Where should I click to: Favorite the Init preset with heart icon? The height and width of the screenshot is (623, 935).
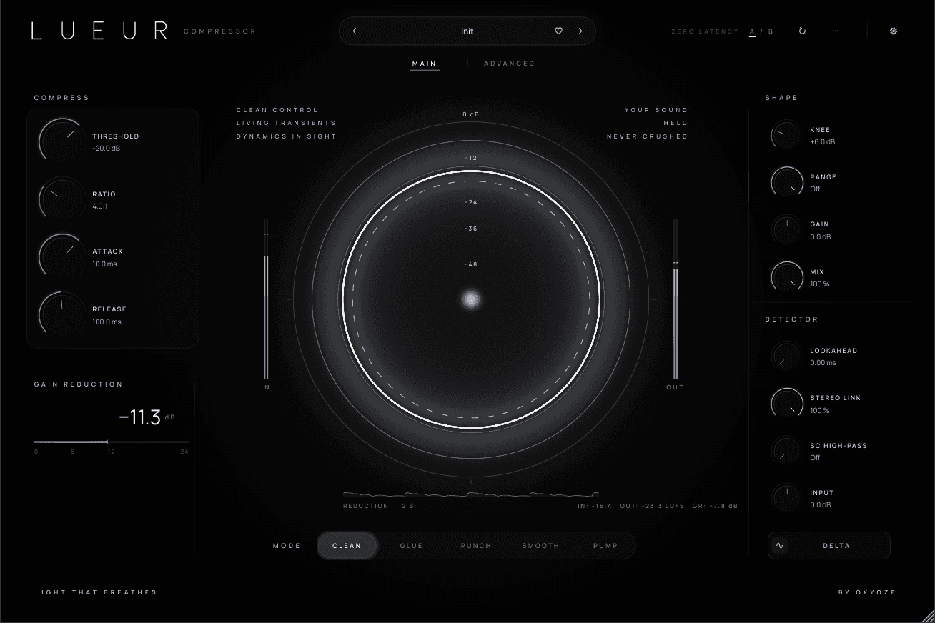[x=559, y=31]
